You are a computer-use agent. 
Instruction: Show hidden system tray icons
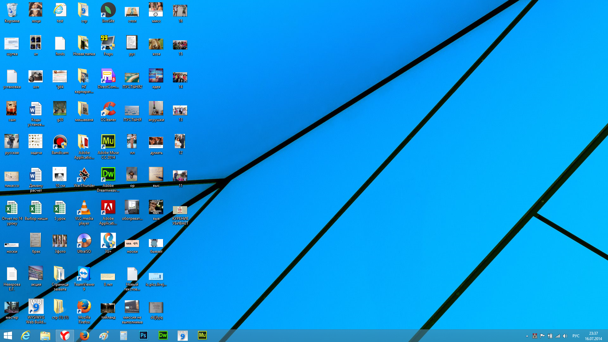527,336
